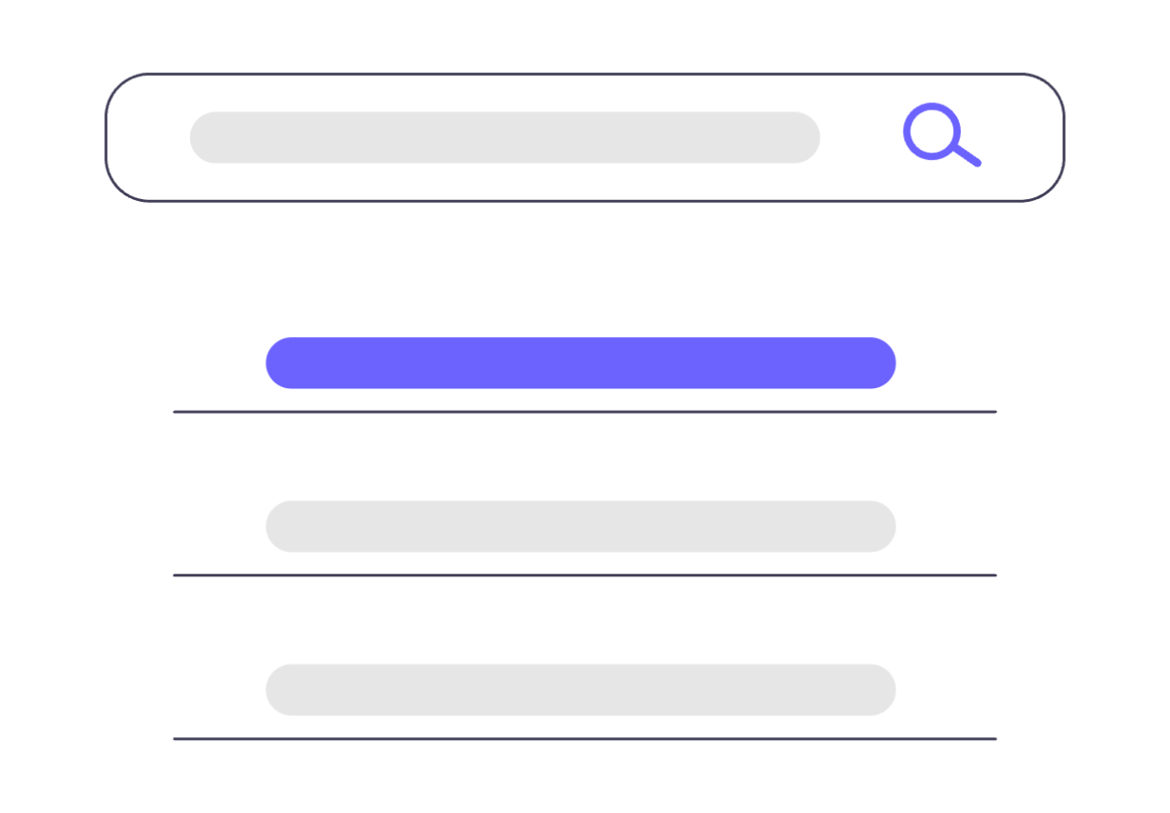Screen dimensions: 1170x813
Task: Focus the gray placeholder in the search bar
Action: point(505,138)
